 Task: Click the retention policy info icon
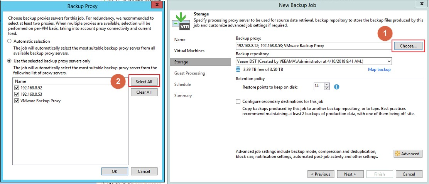point(336,87)
